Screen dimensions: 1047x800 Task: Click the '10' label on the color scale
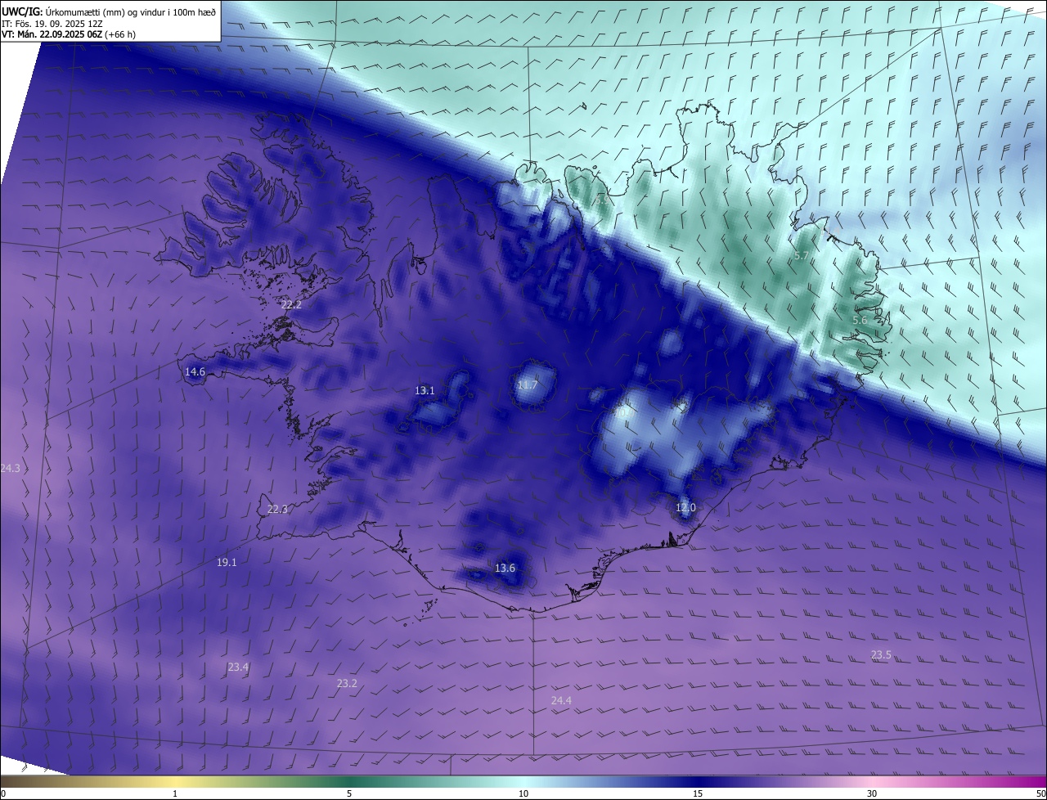523,793
